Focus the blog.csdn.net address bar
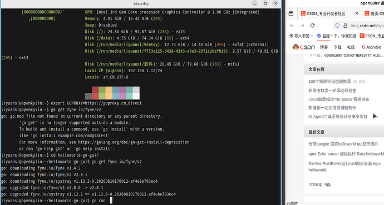The width and height of the screenshot is (384, 205). (x=367, y=26)
